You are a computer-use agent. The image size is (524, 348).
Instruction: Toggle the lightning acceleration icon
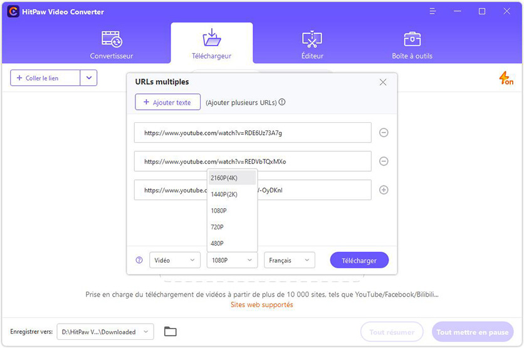coord(506,78)
